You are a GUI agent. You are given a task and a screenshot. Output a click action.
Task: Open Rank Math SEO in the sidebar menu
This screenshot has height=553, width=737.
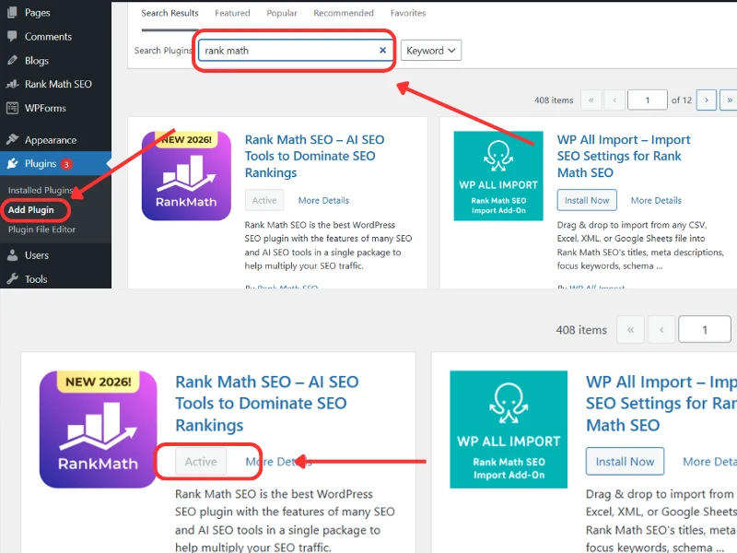(x=58, y=84)
